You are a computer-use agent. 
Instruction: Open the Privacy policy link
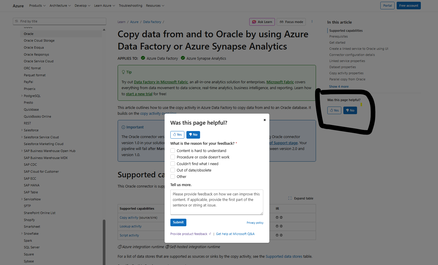coord(255,223)
